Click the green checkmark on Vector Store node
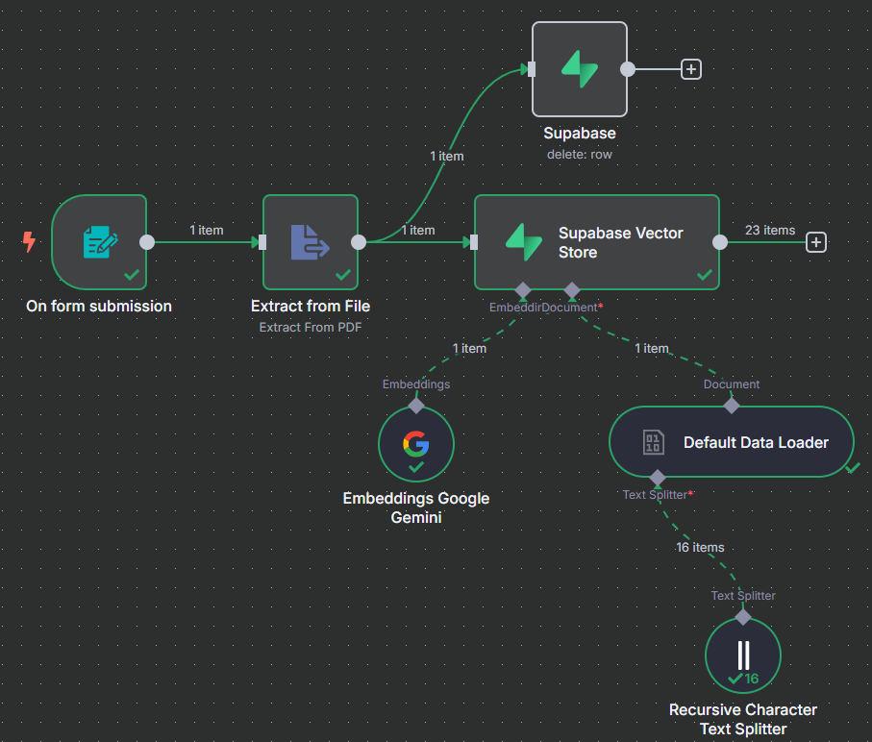 (x=705, y=275)
